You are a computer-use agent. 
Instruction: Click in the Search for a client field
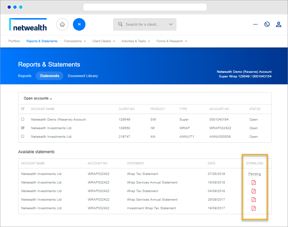[145, 24]
